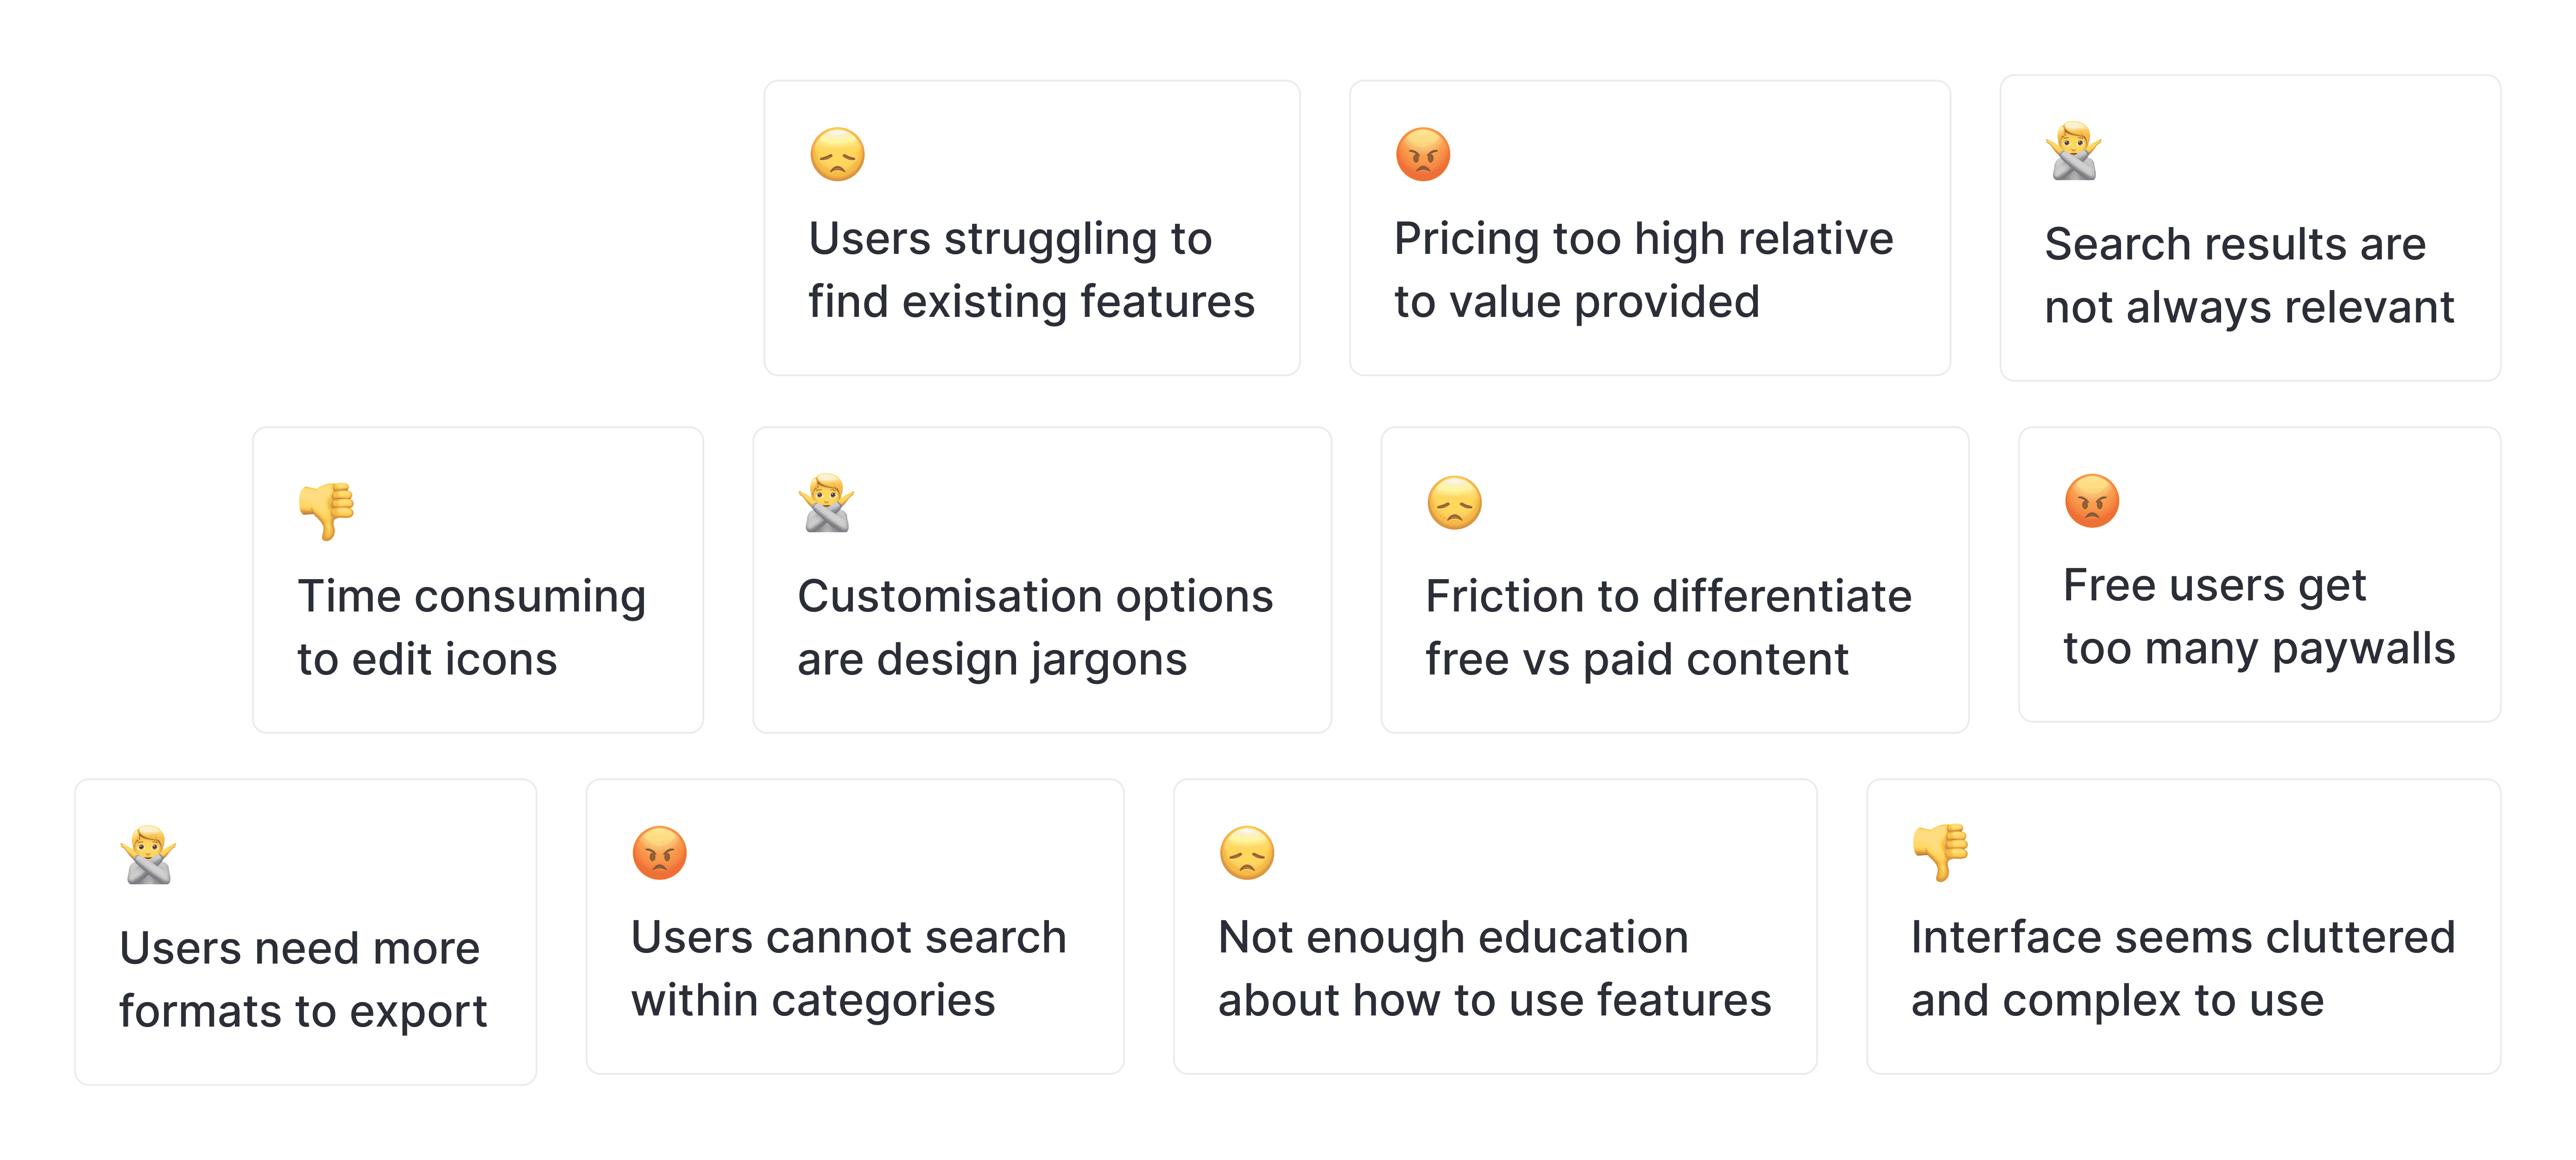Select 'Users cannot search within categories' text
This screenshot has height=1160, width=2576.
click(848, 969)
